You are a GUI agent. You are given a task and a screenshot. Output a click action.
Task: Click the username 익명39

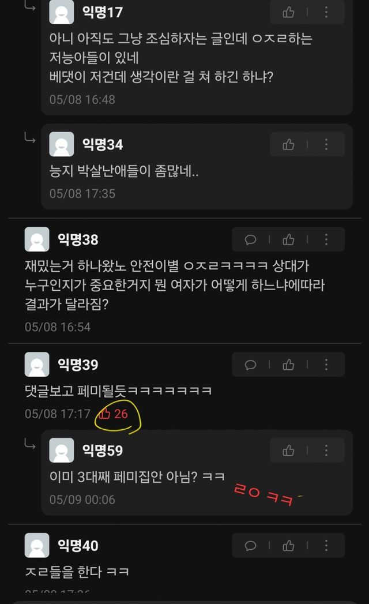click(78, 365)
